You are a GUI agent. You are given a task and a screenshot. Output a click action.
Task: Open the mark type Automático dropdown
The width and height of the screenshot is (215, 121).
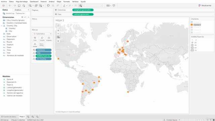(42, 34)
